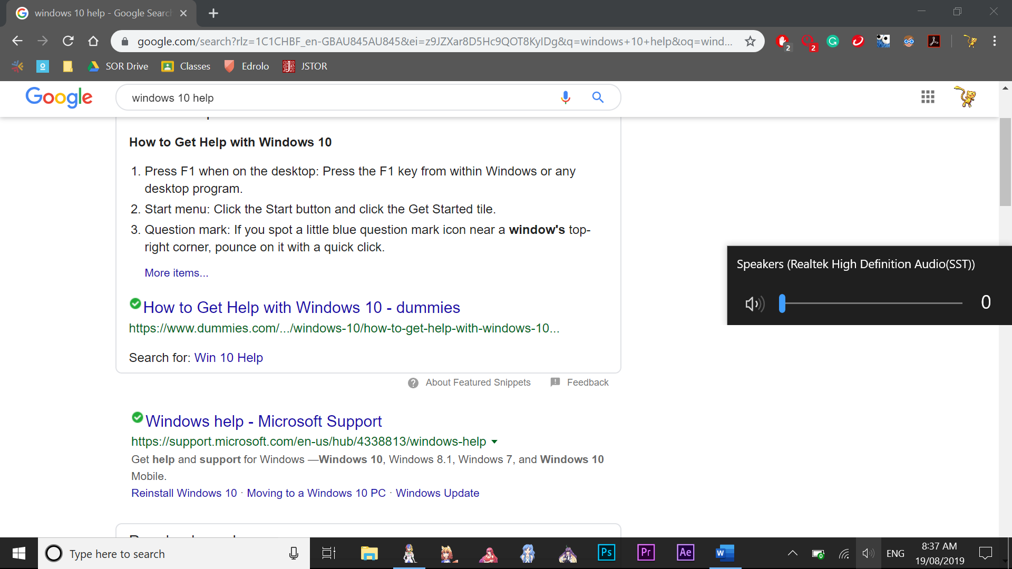Go back to previous page in Chrome
Image resolution: width=1012 pixels, height=569 pixels.
point(17,41)
